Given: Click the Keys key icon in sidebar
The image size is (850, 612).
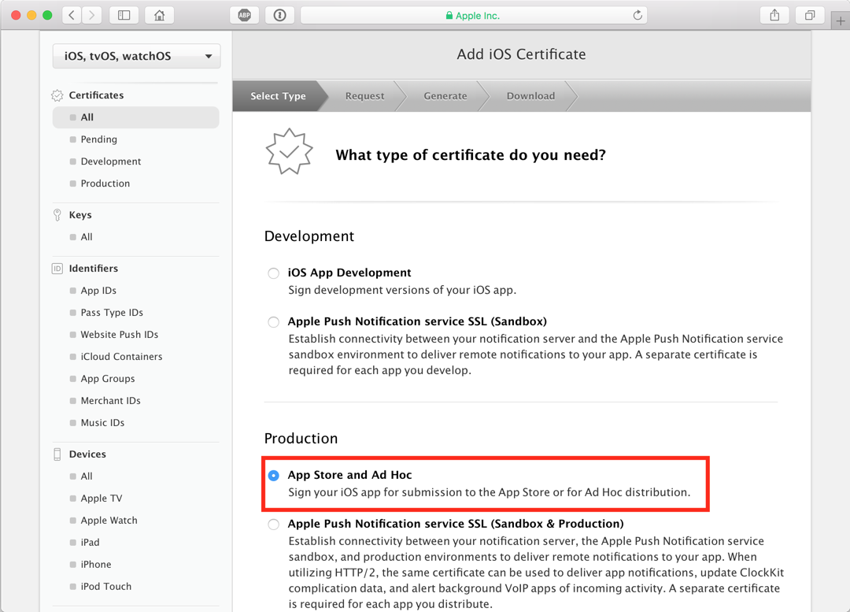Looking at the screenshot, I should click(57, 215).
